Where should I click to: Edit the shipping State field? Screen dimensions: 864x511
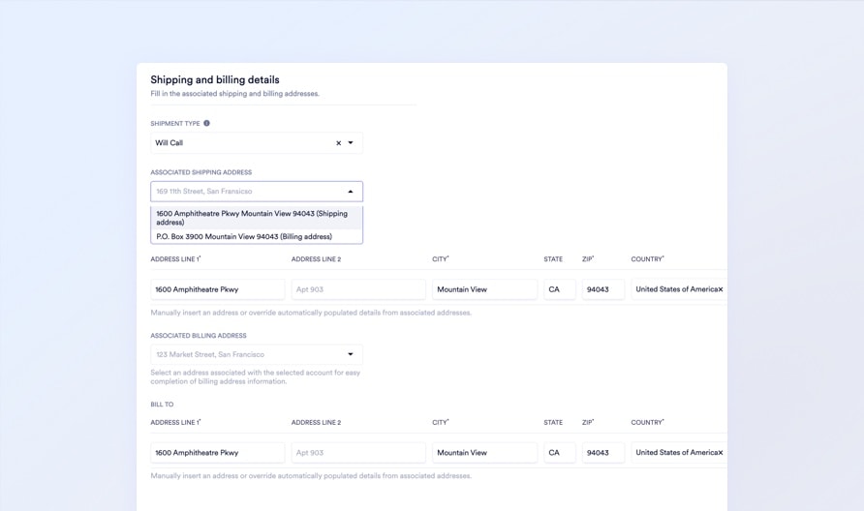(x=559, y=289)
